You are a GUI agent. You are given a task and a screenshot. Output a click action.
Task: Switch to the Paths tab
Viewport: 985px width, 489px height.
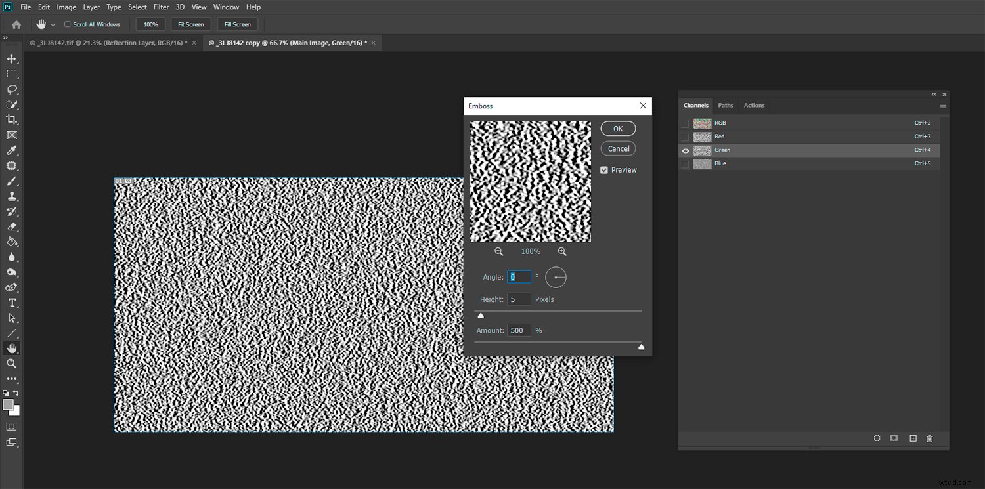click(725, 105)
